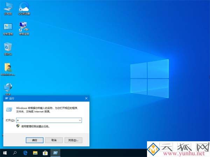Open Microsoft Store from taskbar
Screen dimensions: 210x157
pyautogui.click(x=45, y=153)
